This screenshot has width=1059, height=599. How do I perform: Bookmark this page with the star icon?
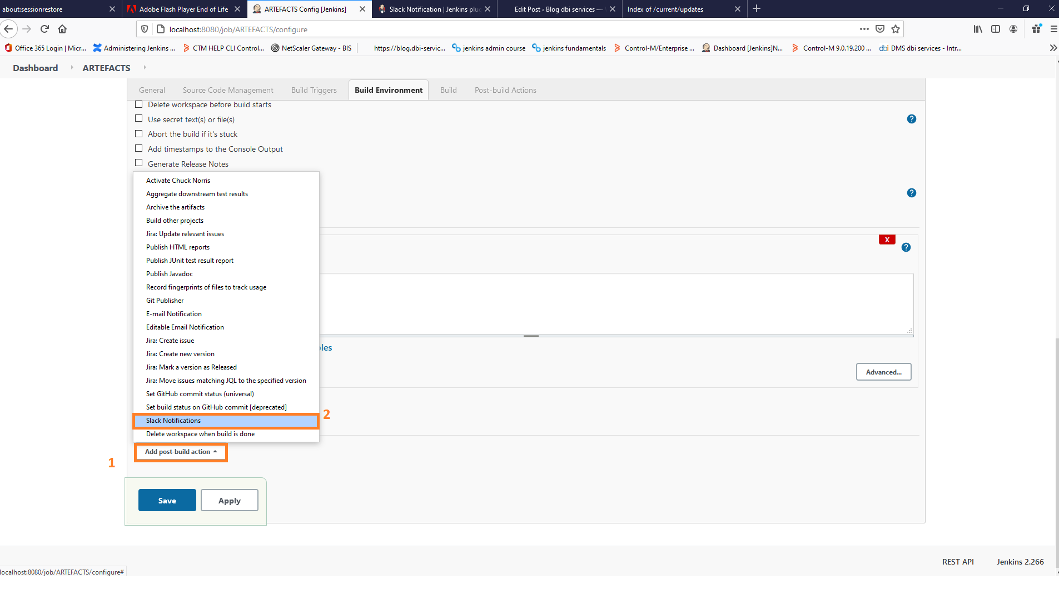point(896,29)
